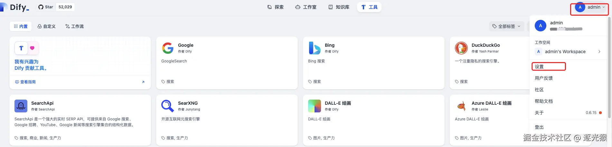Expand the admin account dropdown
This screenshot has width=612, height=147.
[x=590, y=7]
